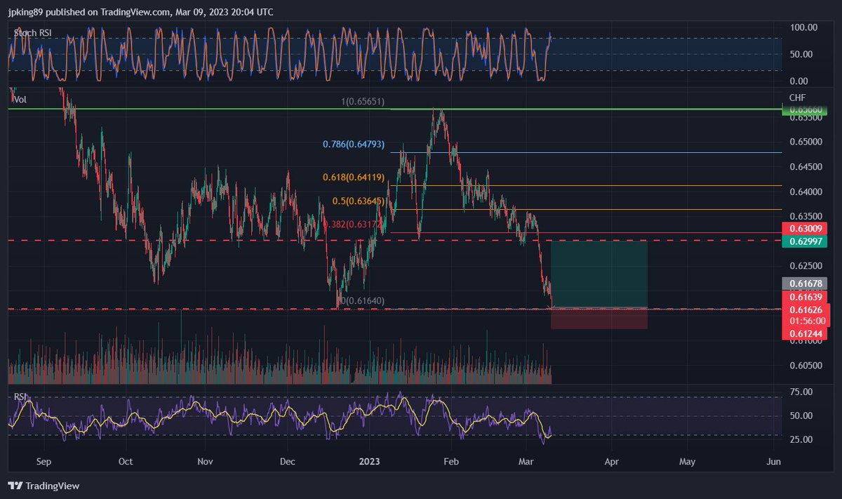Select the green profit zone of long position
Viewport: 842px width, 499px height.
(599, 274)
